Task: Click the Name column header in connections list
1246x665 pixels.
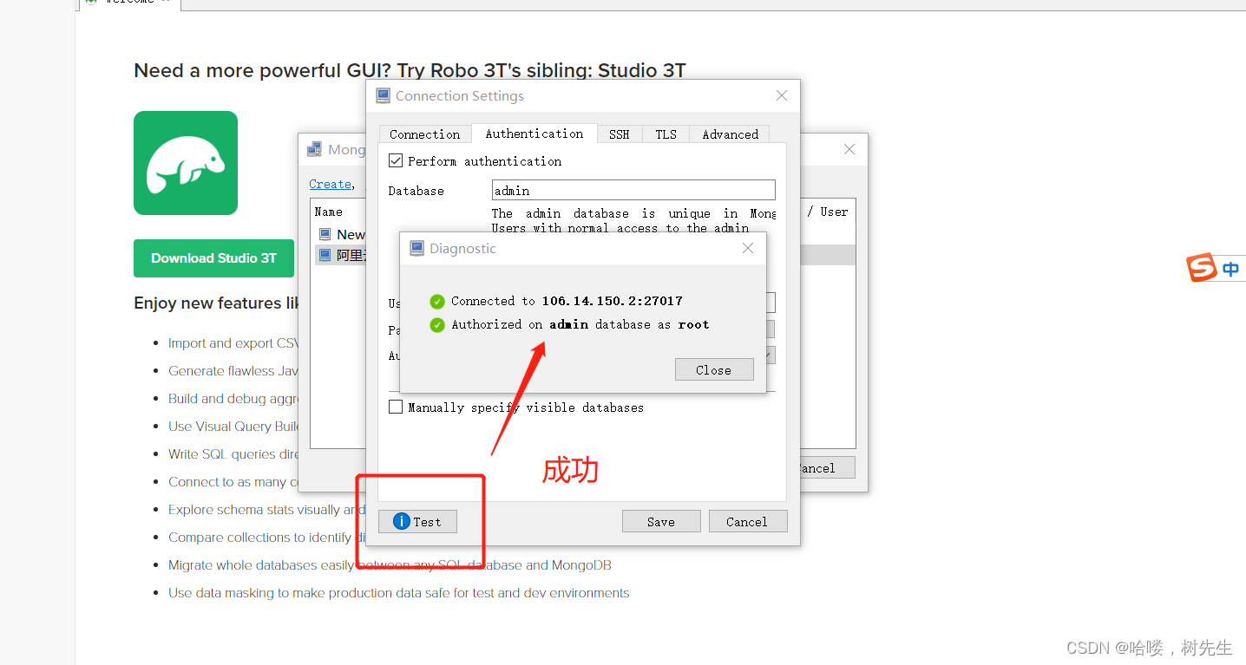Action: 329,212
